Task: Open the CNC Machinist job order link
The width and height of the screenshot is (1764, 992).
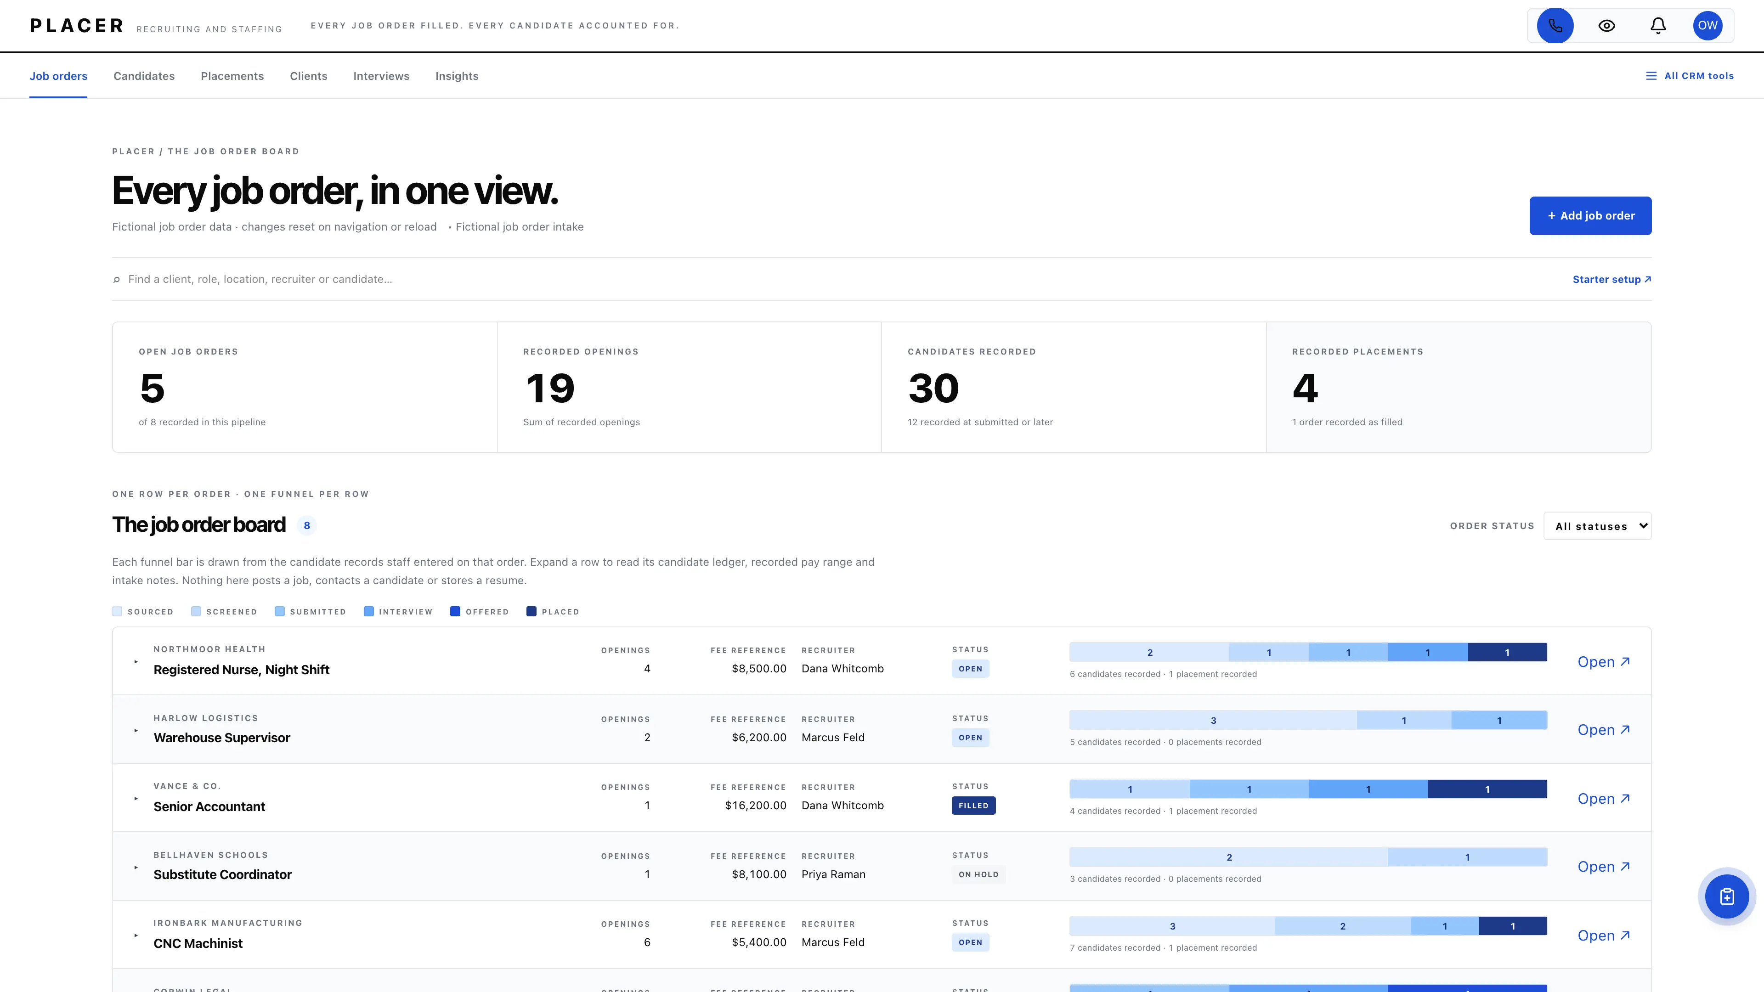Action: point(1604,935)
